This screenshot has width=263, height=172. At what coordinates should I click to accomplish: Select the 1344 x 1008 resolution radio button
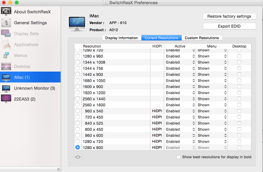pyautogui.click(x=78, y=62)
